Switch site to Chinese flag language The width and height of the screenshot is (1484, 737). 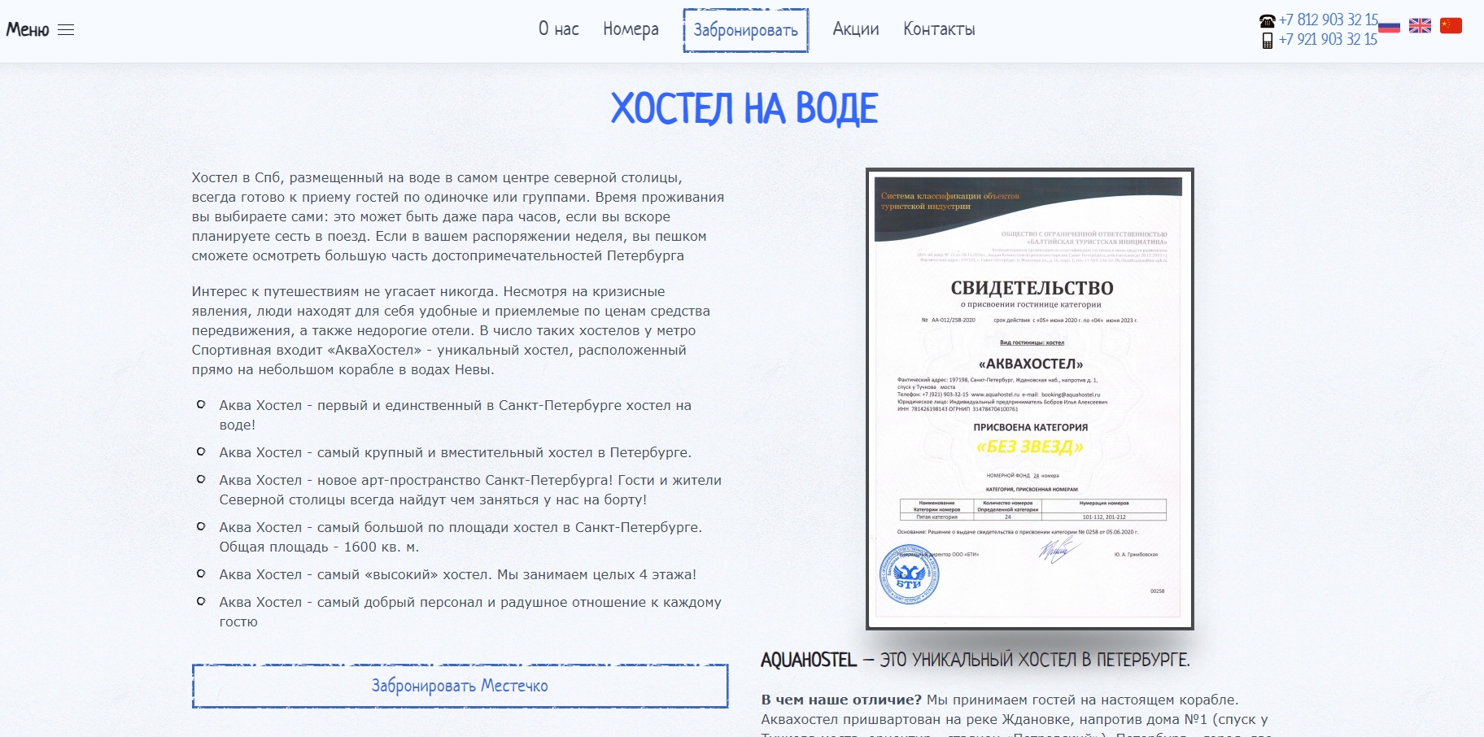(x=1451, y=26)
